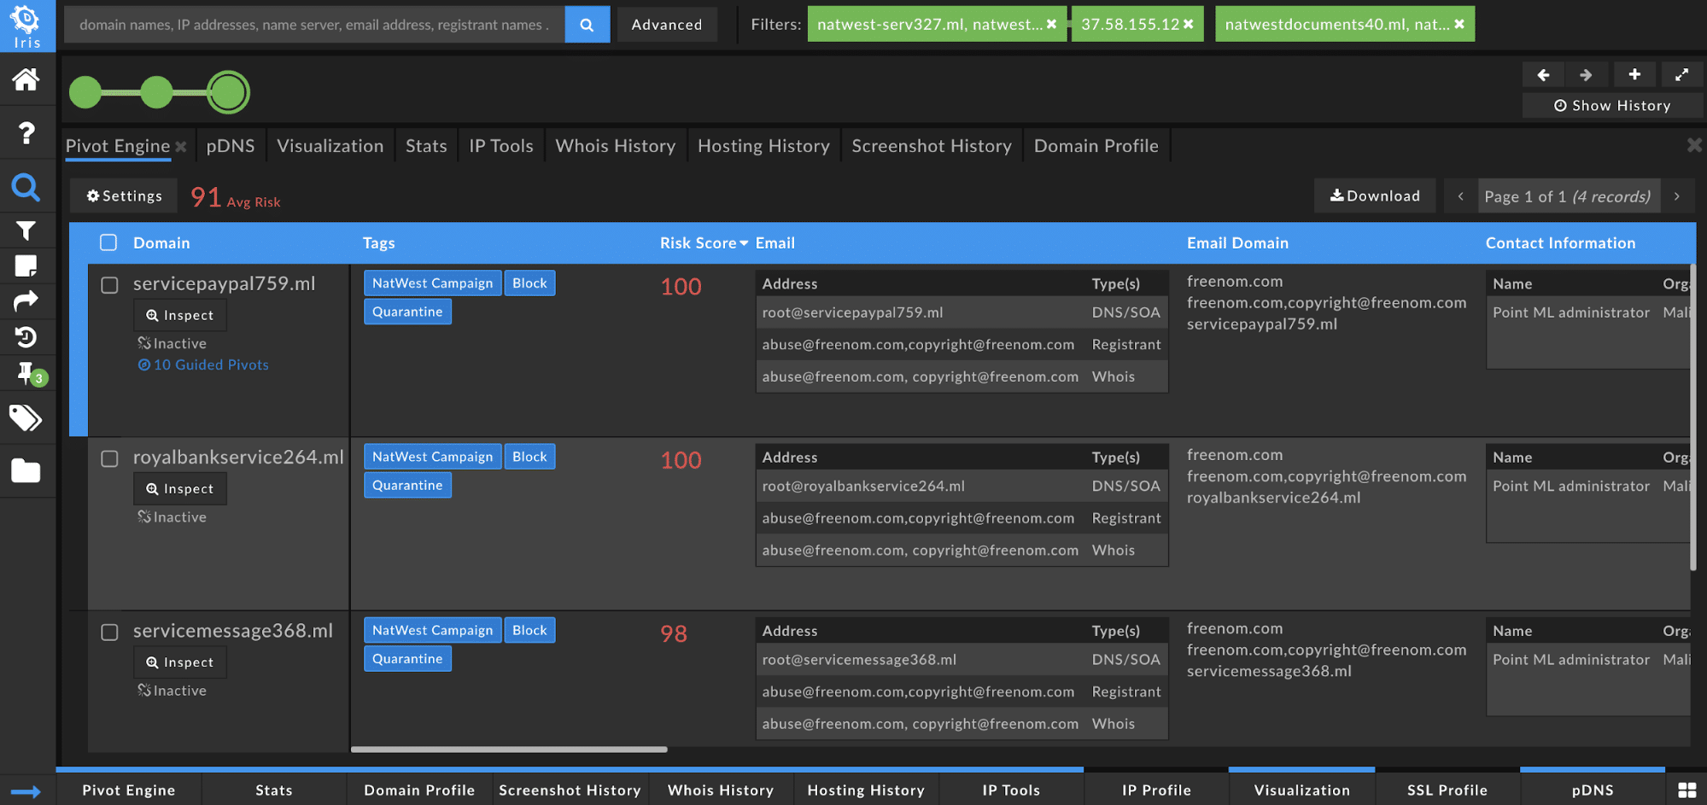Image resolution: width=1707 pixels, height=805 pixels.
Task: Focus the domain search input field
Action: click(x=314, y=25)
